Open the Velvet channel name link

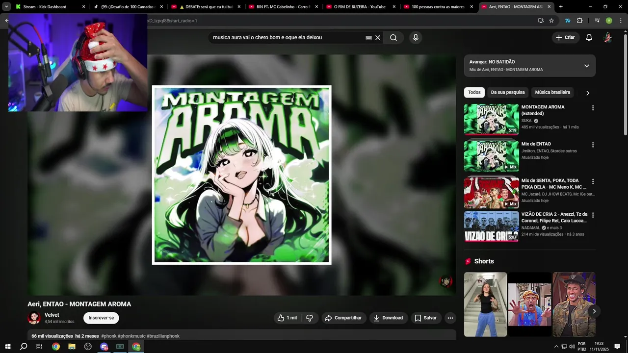click(x=52, y=315)
